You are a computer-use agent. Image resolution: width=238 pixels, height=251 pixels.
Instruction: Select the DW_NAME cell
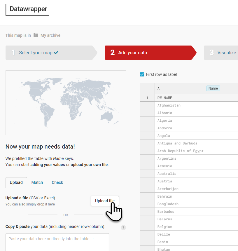[x=196, y=98]
